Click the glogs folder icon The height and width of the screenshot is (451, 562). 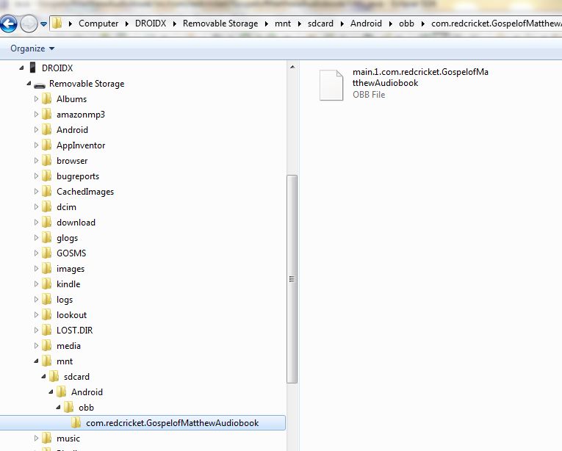click(46, 237)
